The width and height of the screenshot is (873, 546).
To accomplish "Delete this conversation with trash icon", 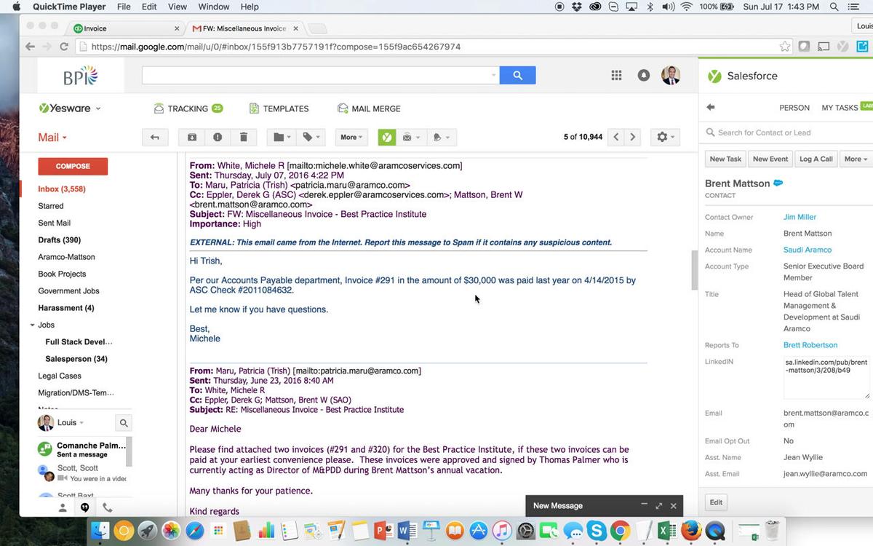I will tap(244, 137).
